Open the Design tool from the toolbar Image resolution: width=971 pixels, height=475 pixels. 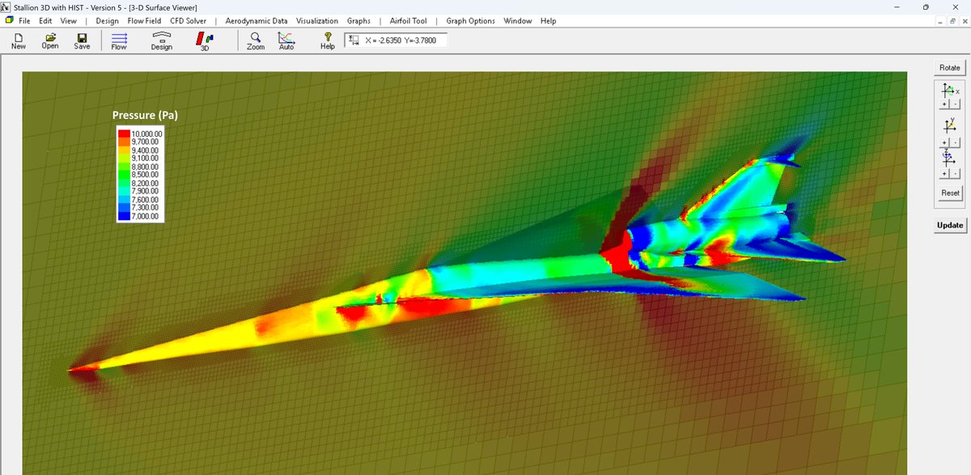[161, 39]
